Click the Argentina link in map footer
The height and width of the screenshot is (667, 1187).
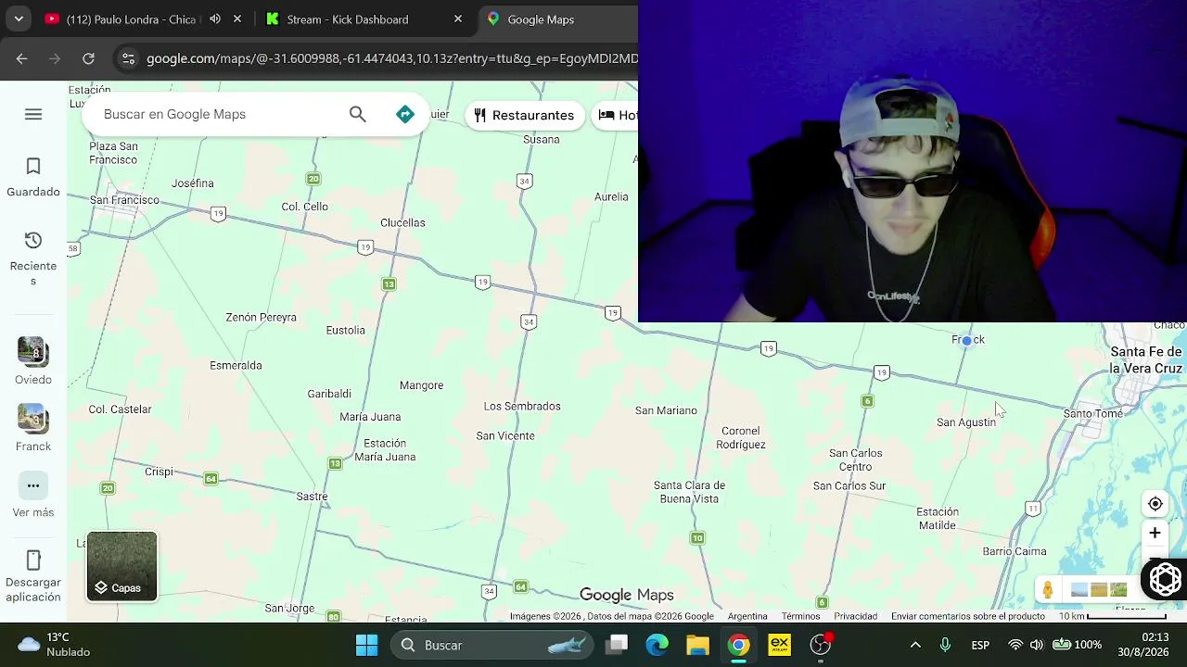point(747,616)
